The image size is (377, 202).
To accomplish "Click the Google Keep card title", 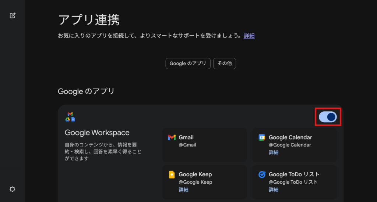I will click(195, 174).
